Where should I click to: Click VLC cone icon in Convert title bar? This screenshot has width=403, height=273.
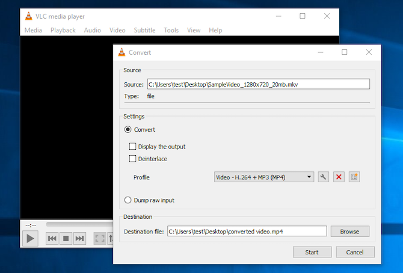point(122,52)
